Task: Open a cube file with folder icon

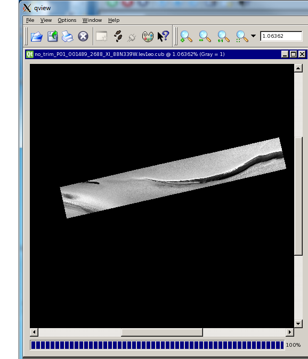Action: pos(37,36)
